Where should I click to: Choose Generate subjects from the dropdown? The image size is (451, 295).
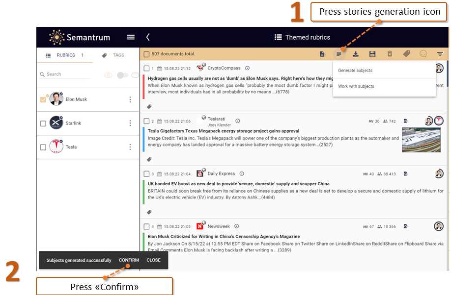(x=384, y=71)
